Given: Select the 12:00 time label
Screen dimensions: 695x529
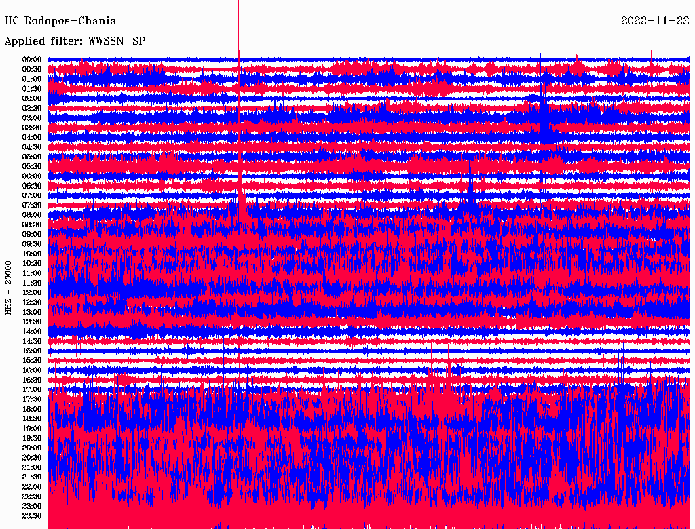Looking at the screenshot, I should point(32,293).
